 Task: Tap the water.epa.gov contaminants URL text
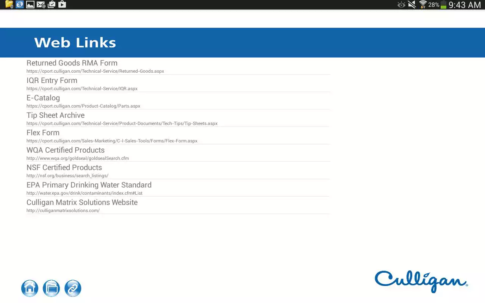point(84,193)
